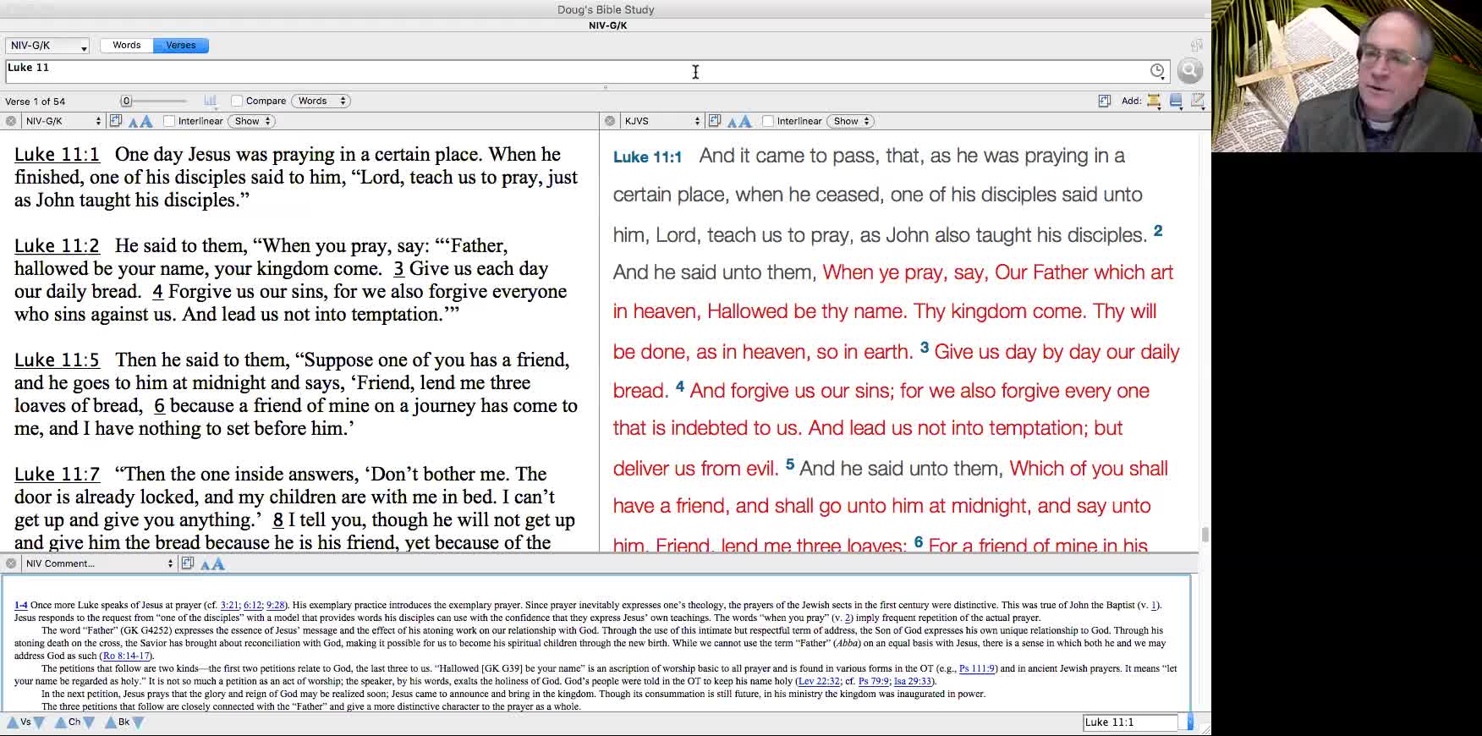Adjust the context slider showing 0

tap(127, 101)
